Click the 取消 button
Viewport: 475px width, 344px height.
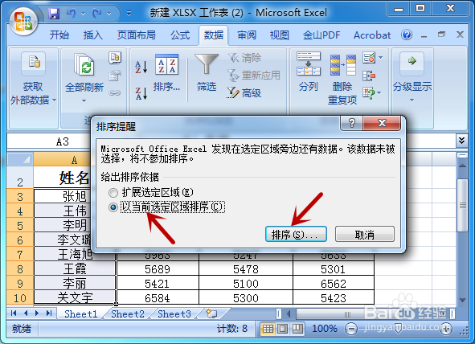[365, 234]
